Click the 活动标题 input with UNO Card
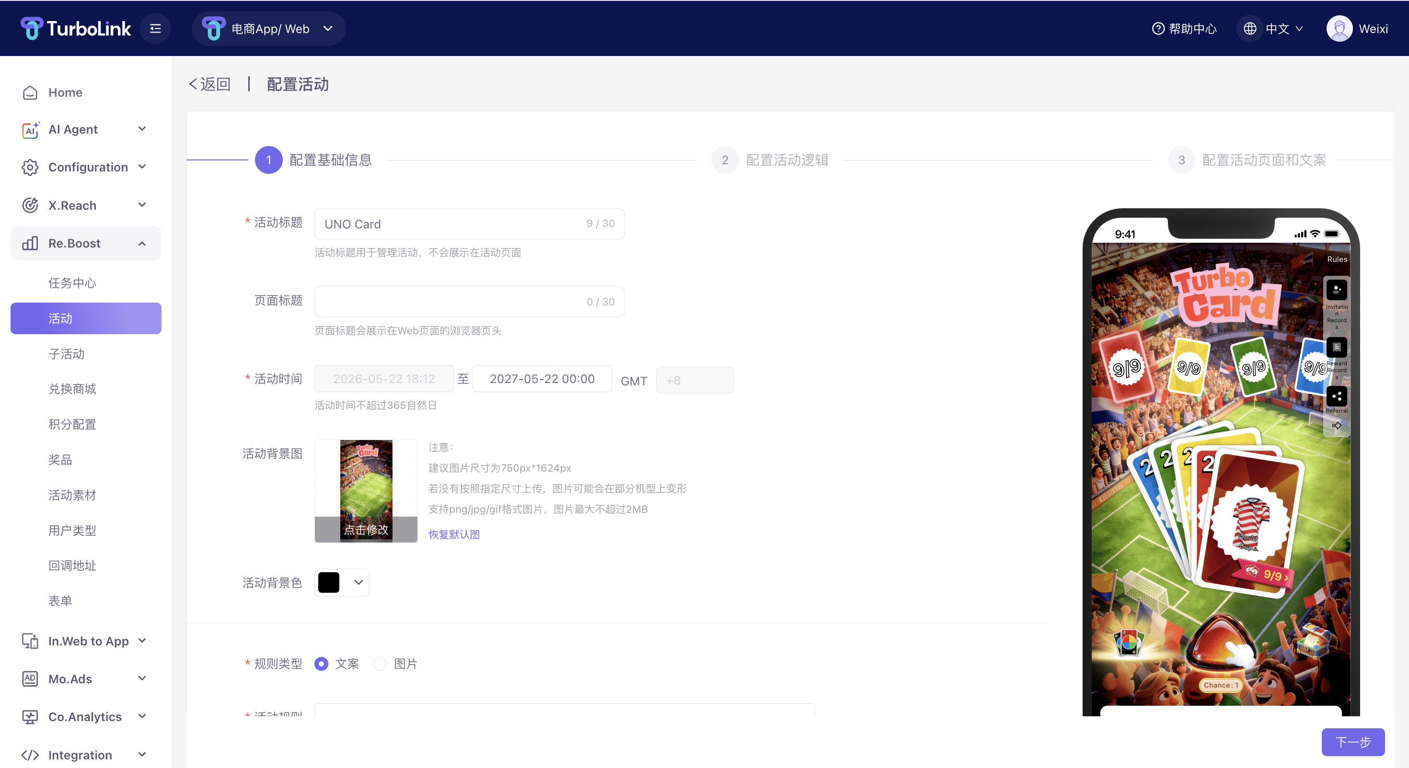The height and width of the screenshot is (768, 1409). [469, 224]
